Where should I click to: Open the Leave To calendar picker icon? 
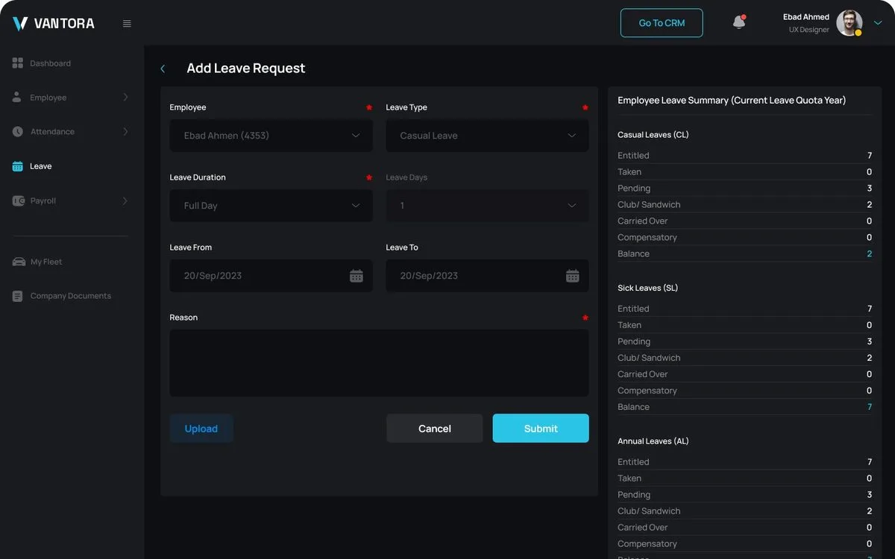click(x=573, y=276)
